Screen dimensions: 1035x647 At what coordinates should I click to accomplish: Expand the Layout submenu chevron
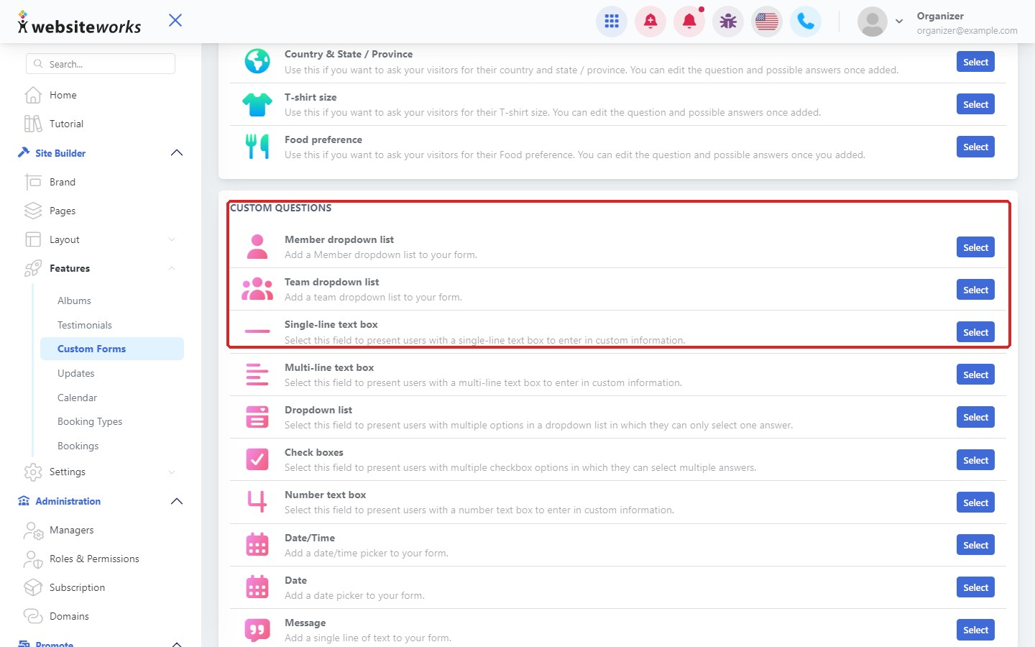pos(172,239)
